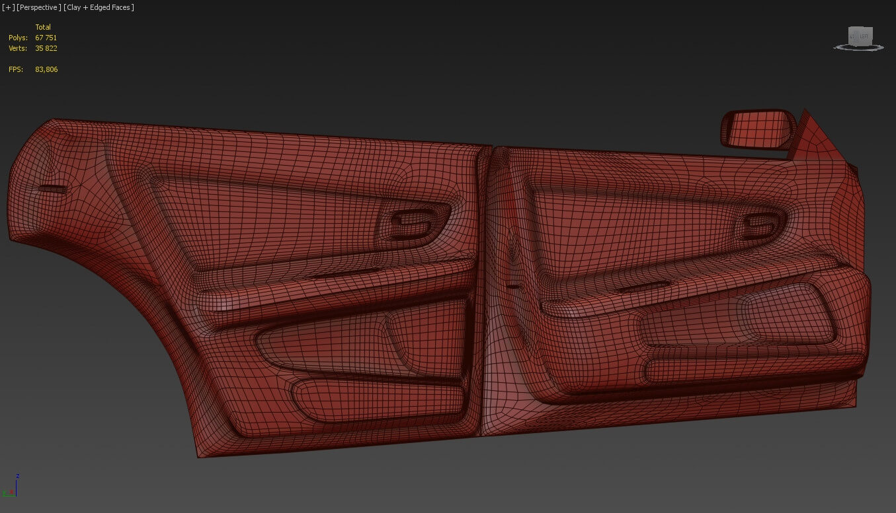Select the side mirror on the model

point(757,129)
